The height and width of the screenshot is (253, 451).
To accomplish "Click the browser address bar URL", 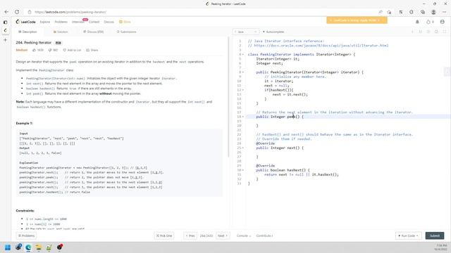I will [70, 12].
